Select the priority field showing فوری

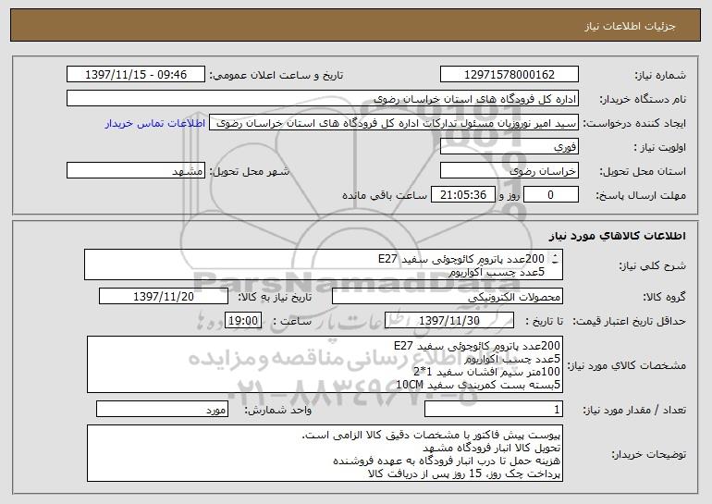pos(509,147)
